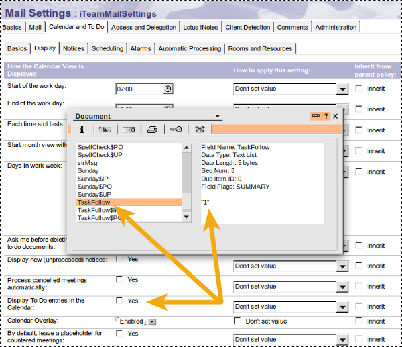Open apply-setting dropdown for countered meetings placeholder
This screenshot has height=347, width=402.
(342, 340)
